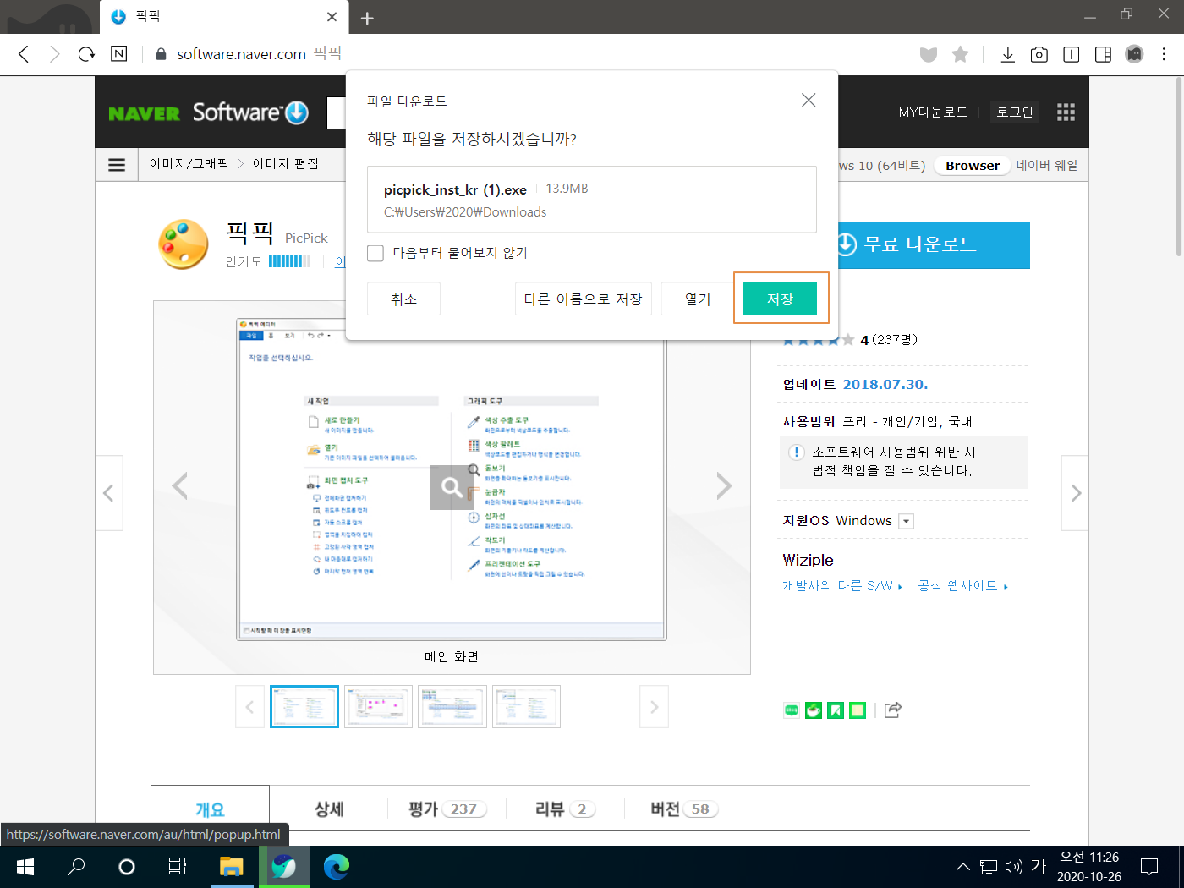Switch to 리뷰 2 tab
Viewport: 1184px width, 888px height.
(565, 809)
